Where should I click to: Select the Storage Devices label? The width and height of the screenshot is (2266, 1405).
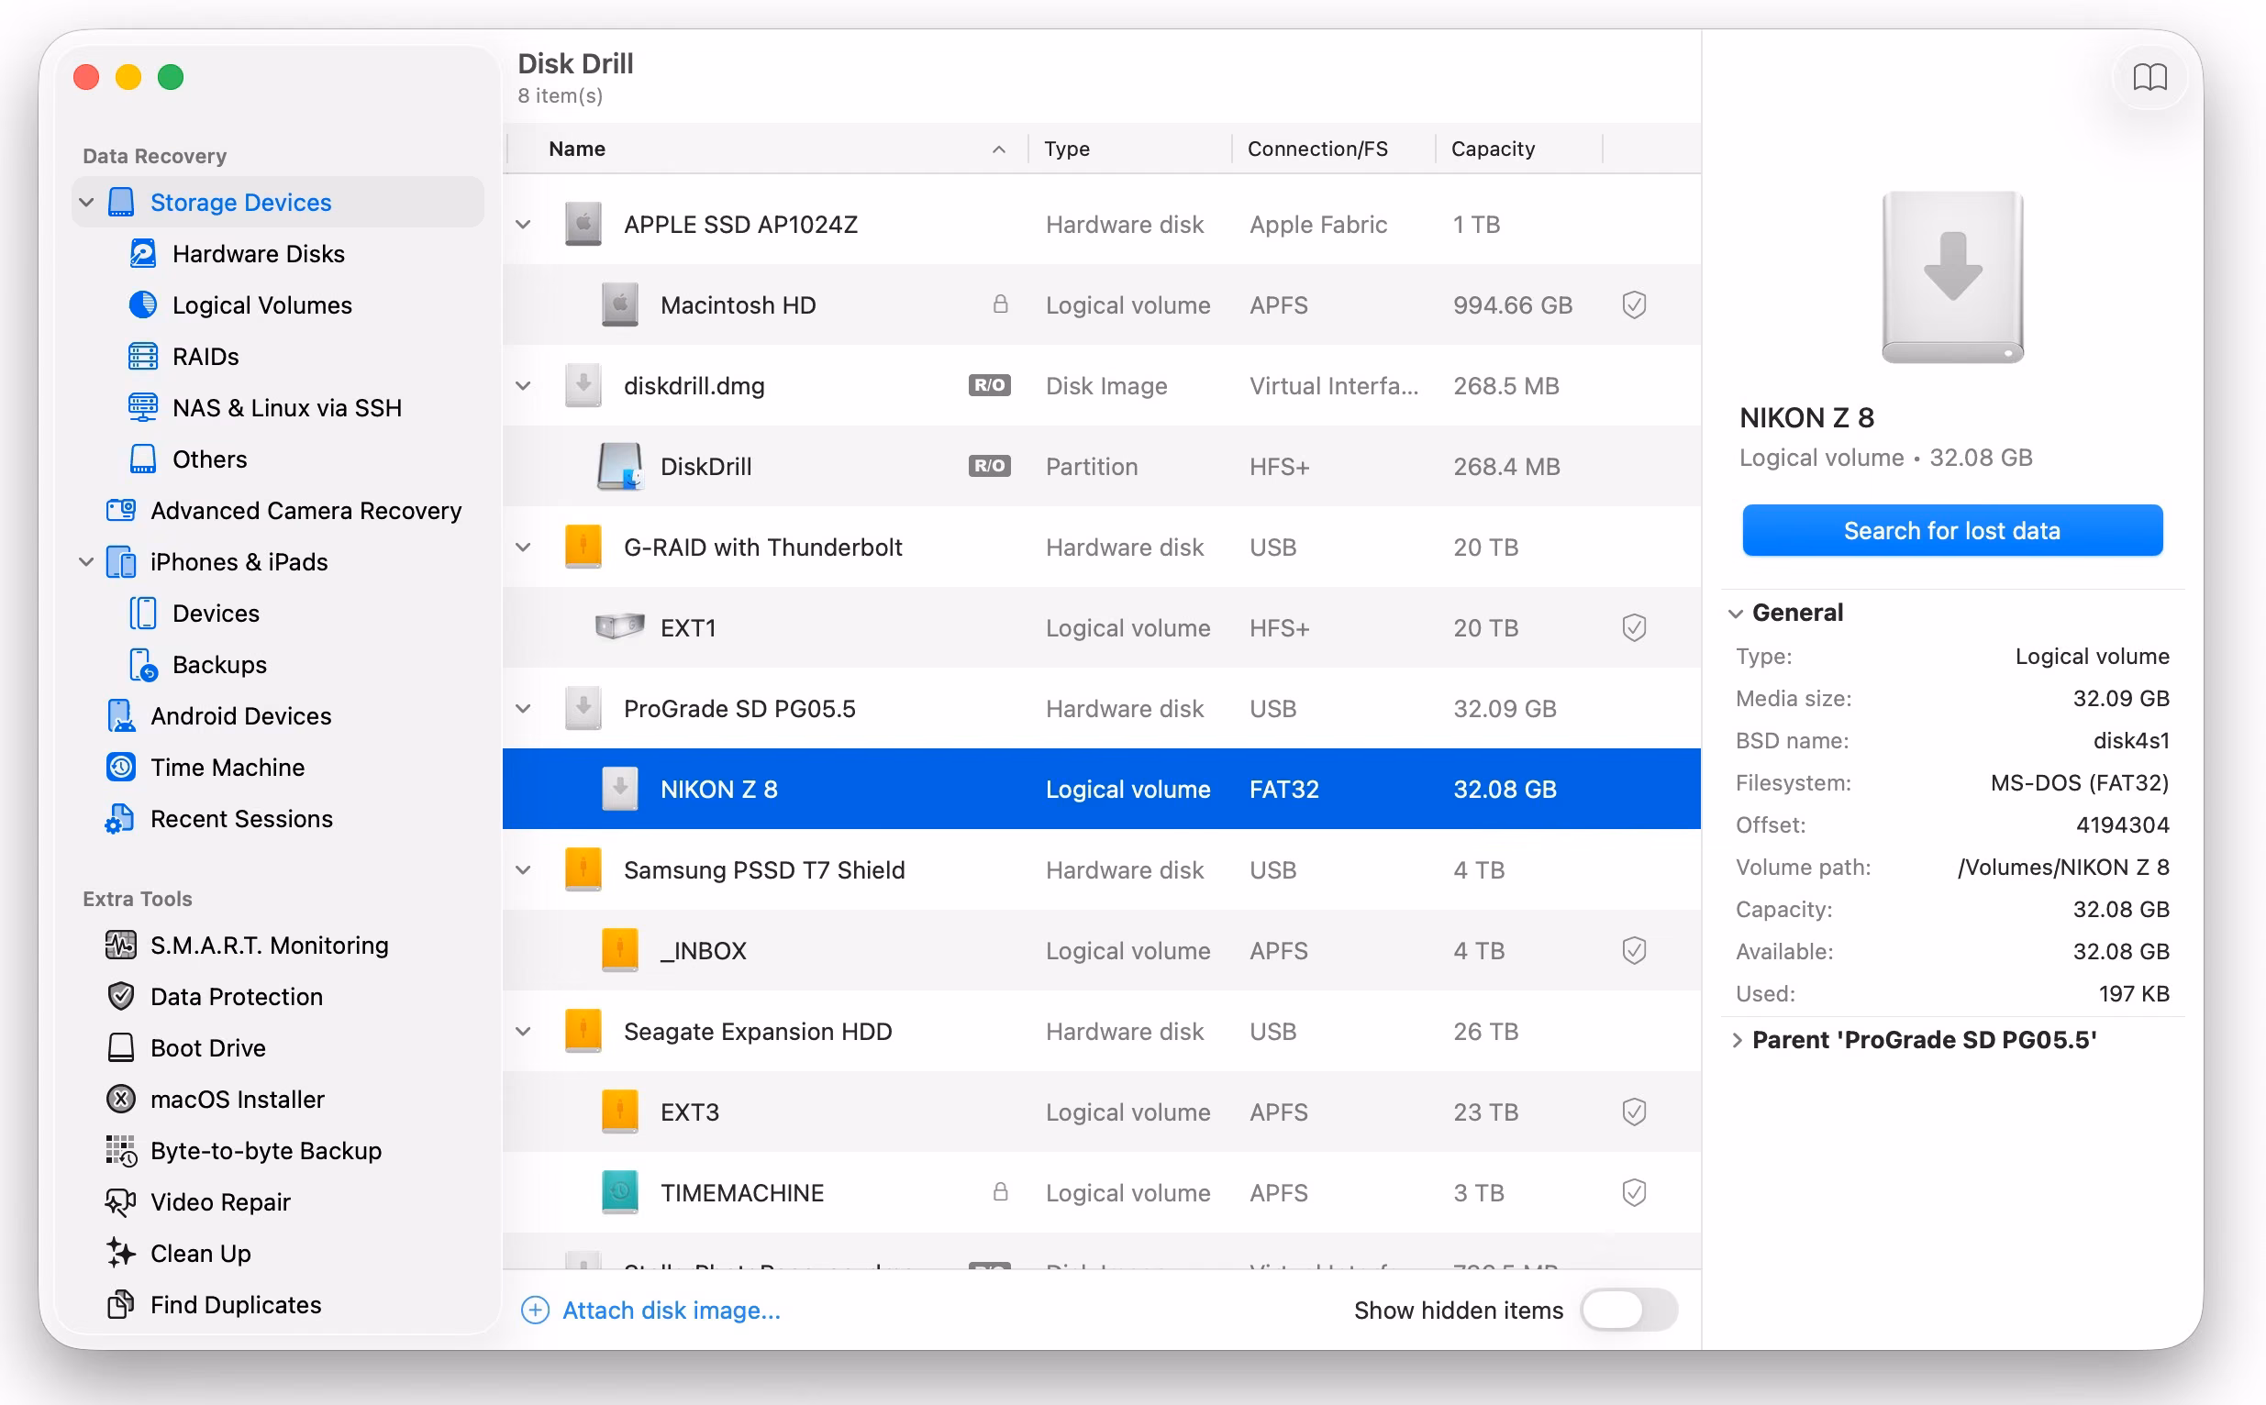[x=240, y=202]
